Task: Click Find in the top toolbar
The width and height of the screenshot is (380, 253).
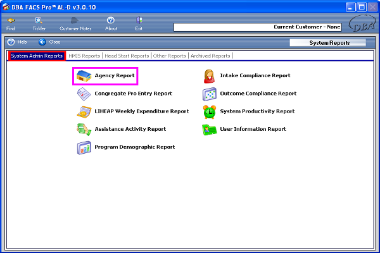Action: tap(11, 24)
